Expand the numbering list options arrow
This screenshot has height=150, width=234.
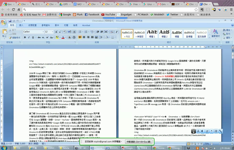pos(89,31)
